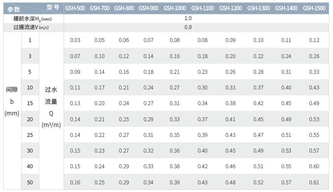Click the GSH-500 column header
Viewport: 333px width, 192px height.
[75, 9]
